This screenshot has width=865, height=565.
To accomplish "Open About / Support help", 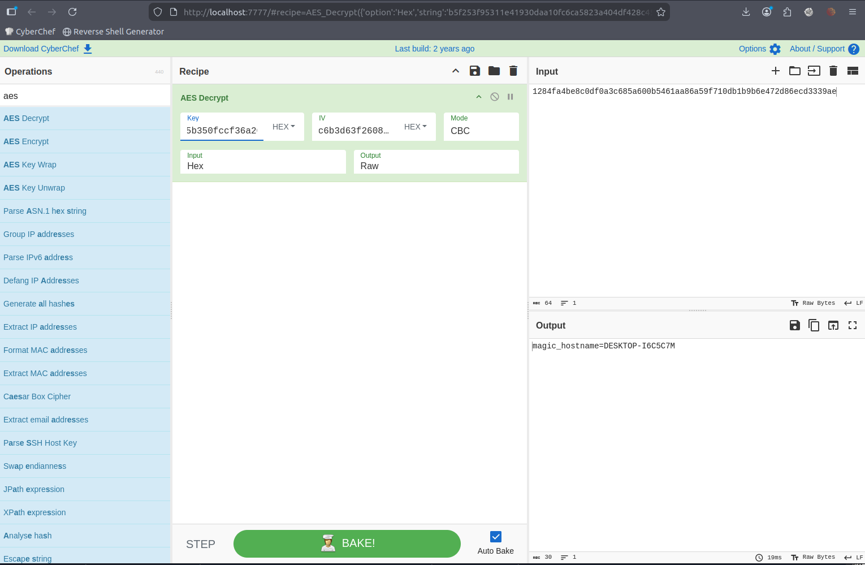I will tap(824, 49).
